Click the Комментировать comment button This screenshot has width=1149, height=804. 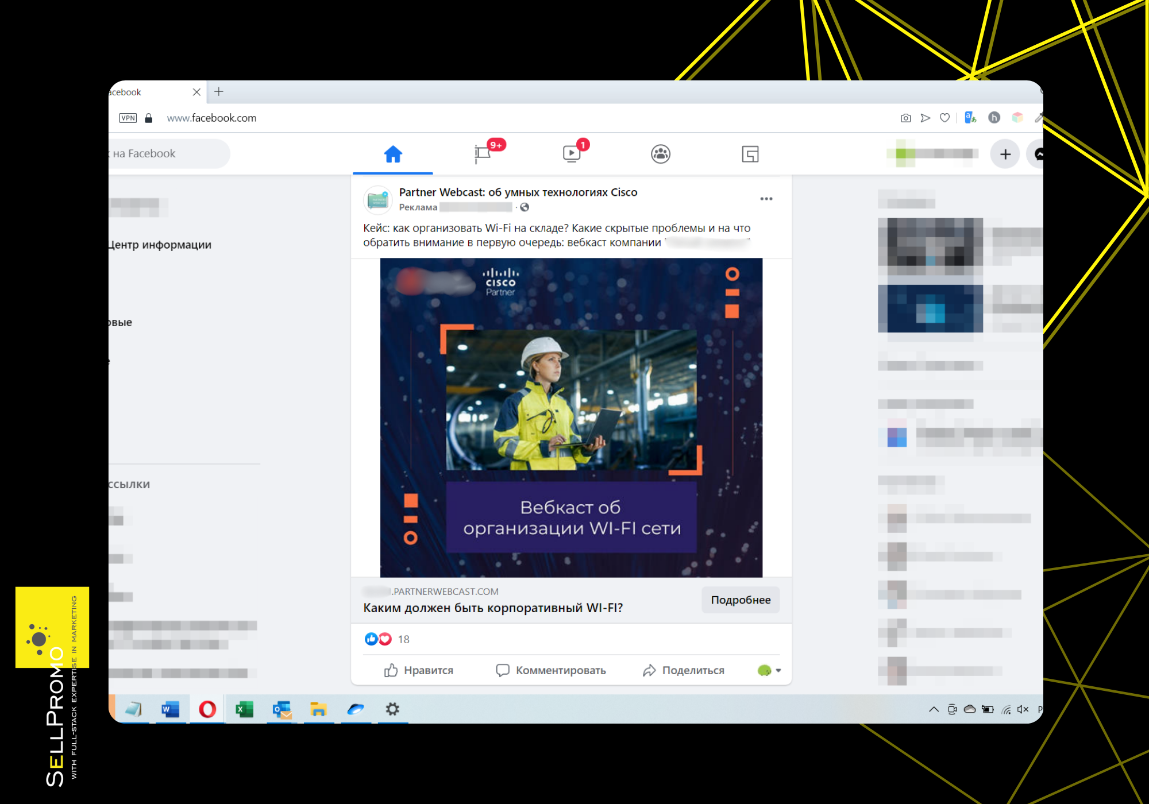click(x=551, y=670)
